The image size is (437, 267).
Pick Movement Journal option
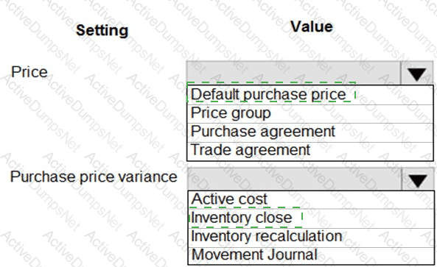coord(311,255)
